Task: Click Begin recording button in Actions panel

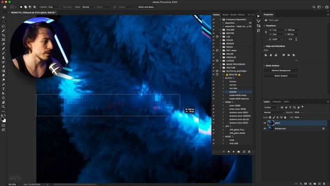Action: click(228, 151)
